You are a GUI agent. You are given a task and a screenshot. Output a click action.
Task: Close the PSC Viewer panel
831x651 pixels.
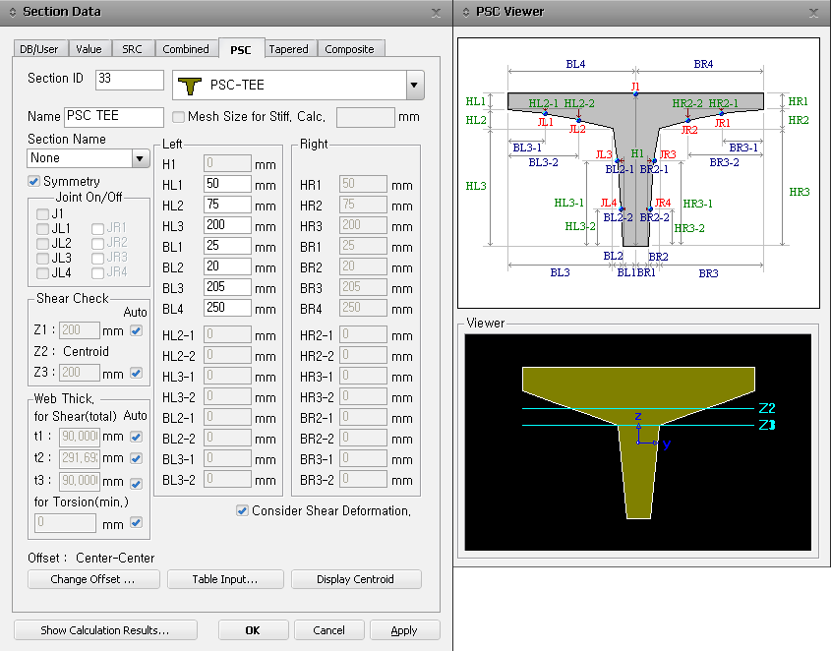tap(813, 13)
